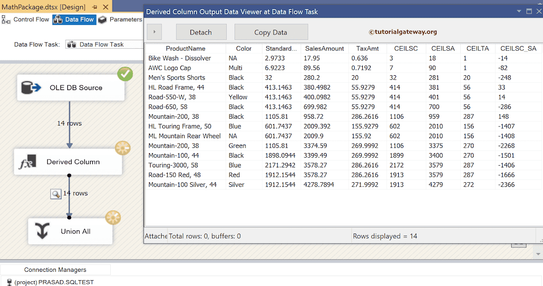Click the Parameters tab icon
543x286 pixels.
(x=102, y=20)
